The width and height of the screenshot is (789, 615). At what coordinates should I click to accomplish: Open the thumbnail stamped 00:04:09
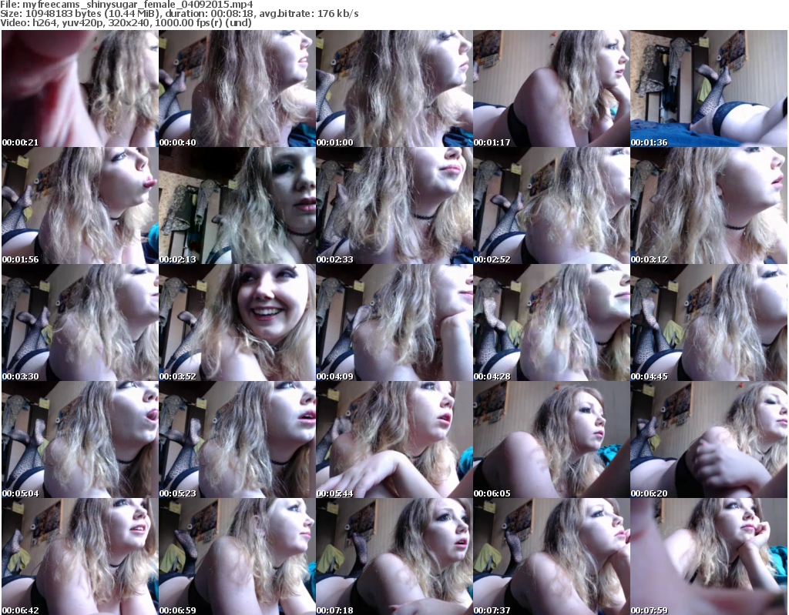(394, 323)
